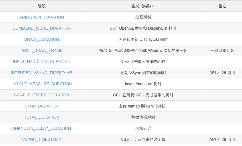Open the TOTAL_DURATION link
Image resolution: width=242 pixels, height=146 pixels.
[42, 117]
